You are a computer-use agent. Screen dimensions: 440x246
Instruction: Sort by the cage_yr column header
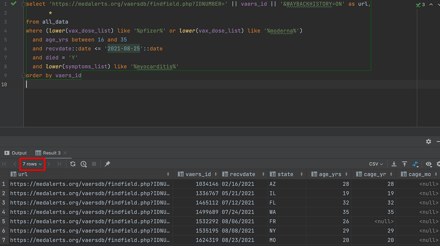tap(374, 174)
